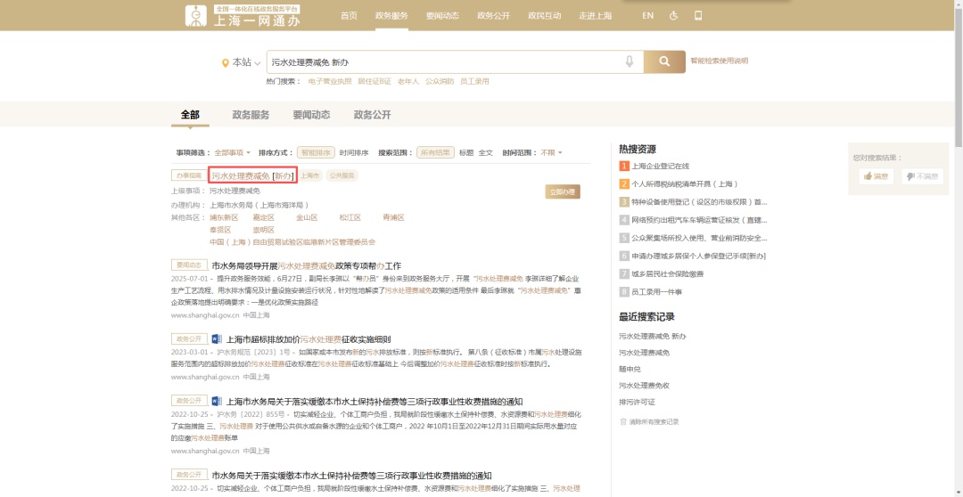Click the mobile phone version icon
The height and width of the screenshot is (497, 963).
[698, 16]
